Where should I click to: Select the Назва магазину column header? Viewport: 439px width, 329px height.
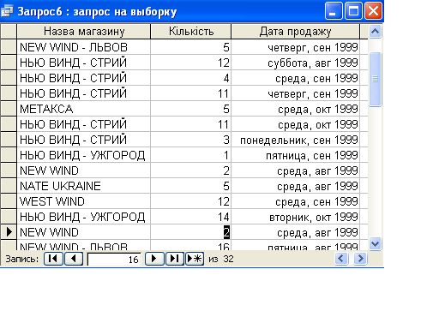pyautogui.click(x=84, y=32)
